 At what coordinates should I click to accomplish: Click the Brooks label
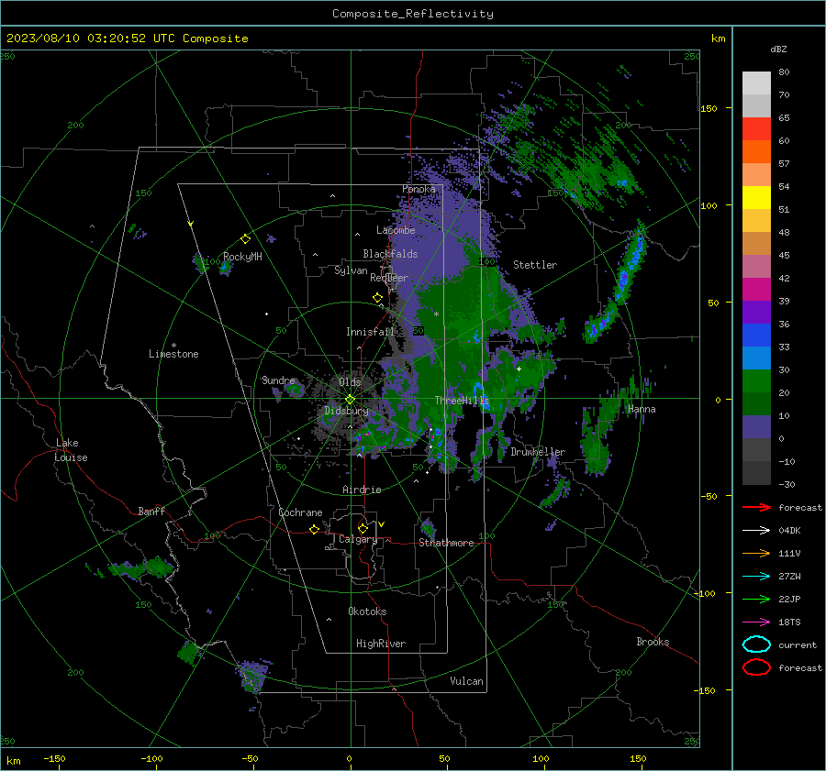click(653, 642)
